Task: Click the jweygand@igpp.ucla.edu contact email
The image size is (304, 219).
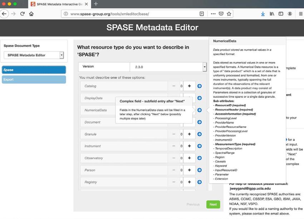Action: pyautogui.click(x=250, y=188)
